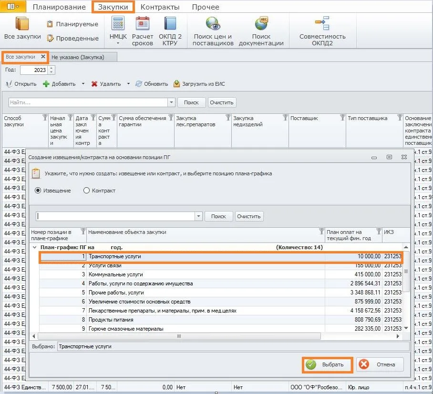
Task: Open the Не указано (Закупка) tab
Action: 78,57
